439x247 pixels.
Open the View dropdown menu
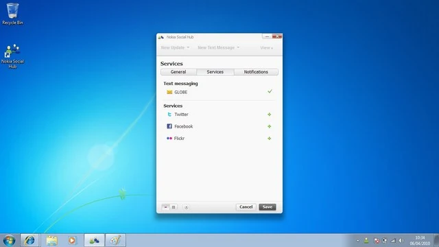267,48
